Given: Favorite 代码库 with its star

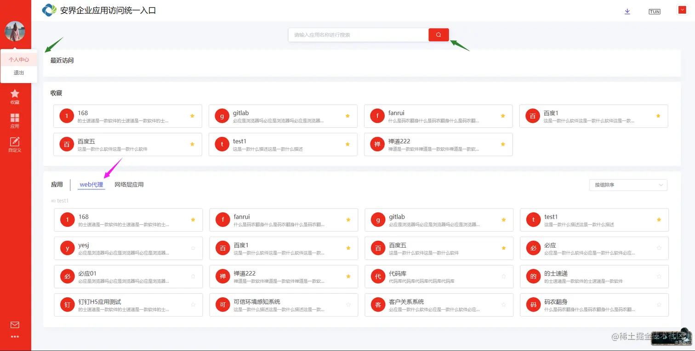Looking at the screenshot, I should click(504, 277).
